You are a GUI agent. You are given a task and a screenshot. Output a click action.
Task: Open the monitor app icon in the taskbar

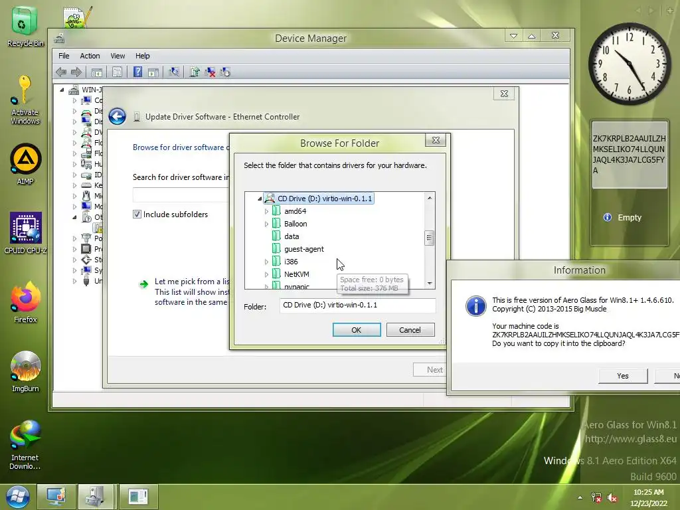(56, 497)
